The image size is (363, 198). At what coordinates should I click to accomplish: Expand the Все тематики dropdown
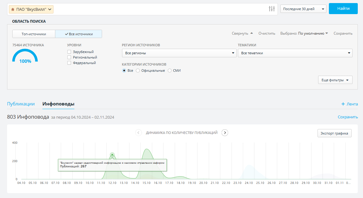click(295, 53)
